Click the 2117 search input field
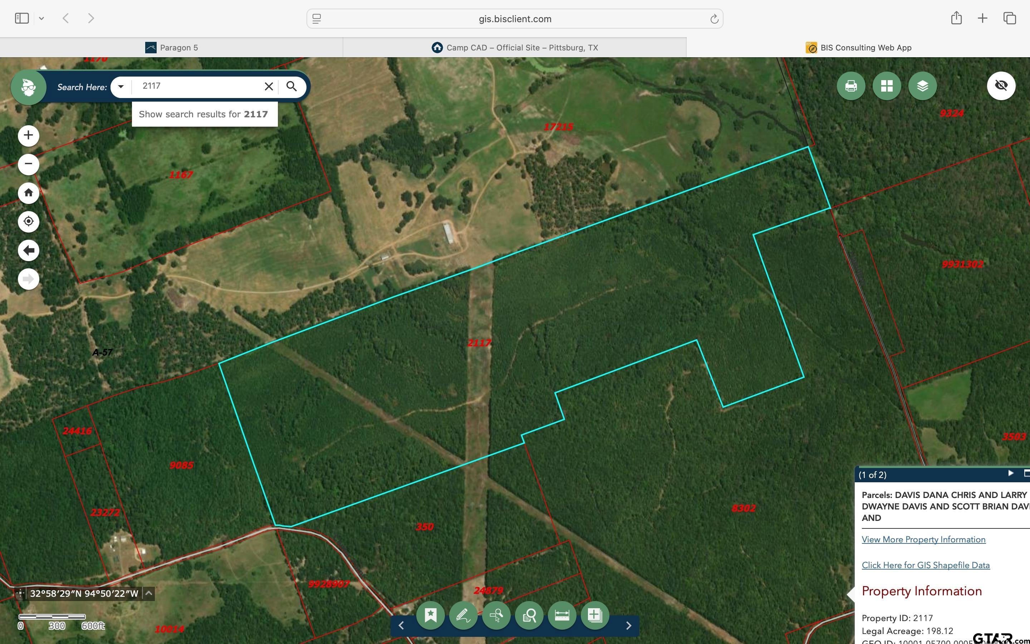This screenshot has width=1030, height=644. point(198,86)
